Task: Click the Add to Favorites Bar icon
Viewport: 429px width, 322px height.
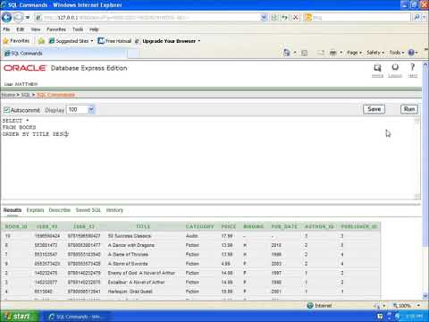Action: [x=41, y=41]
